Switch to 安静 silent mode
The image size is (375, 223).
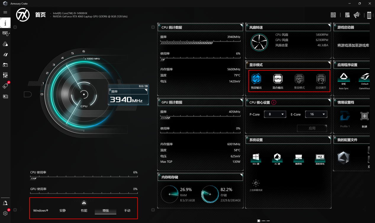pos(62,211)
